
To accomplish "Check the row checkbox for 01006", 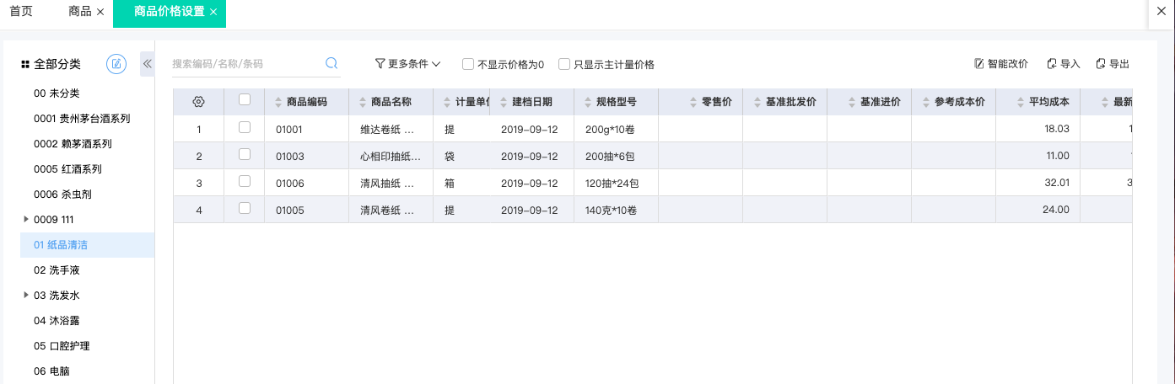I will coord(245,181).
